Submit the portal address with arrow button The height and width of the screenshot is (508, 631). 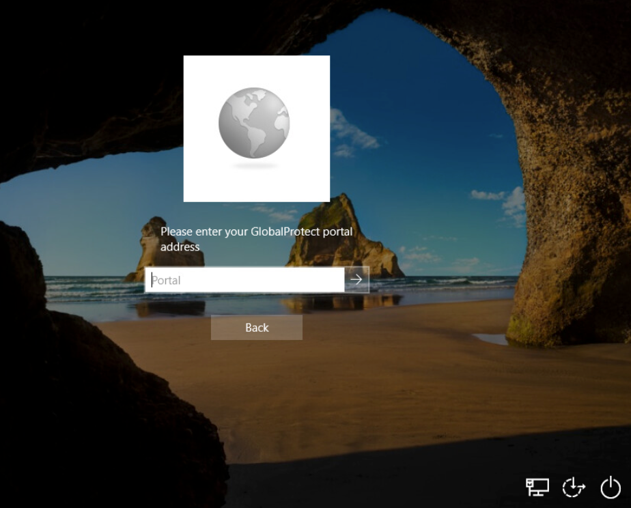(356, 279)
